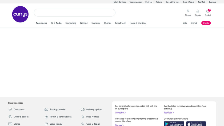Click the Track your order van icon
Screen dimensions: 224x126
[x=46, y=109]
